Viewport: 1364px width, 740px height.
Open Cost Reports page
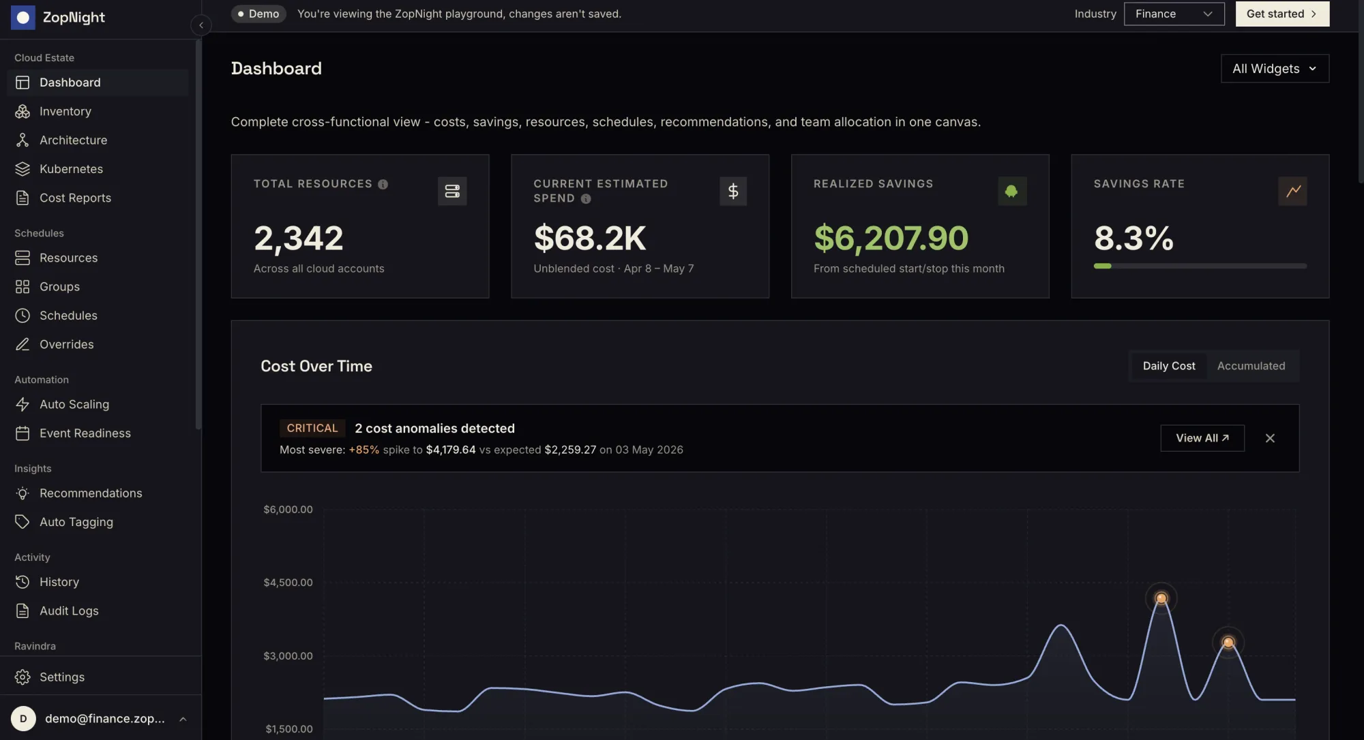[x=98, y=198]
